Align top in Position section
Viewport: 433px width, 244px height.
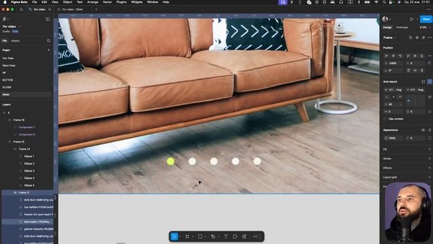408,56
